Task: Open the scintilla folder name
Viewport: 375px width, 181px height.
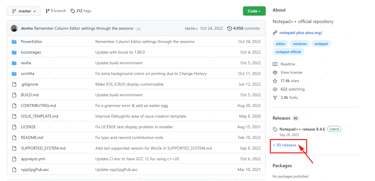Action: coord(27,74)
